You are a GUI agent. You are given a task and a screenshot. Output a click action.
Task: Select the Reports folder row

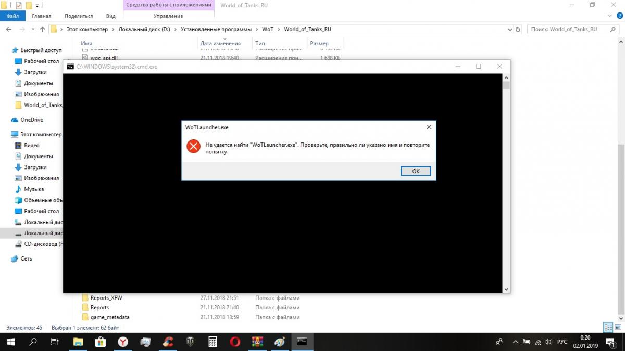[99, 307]
